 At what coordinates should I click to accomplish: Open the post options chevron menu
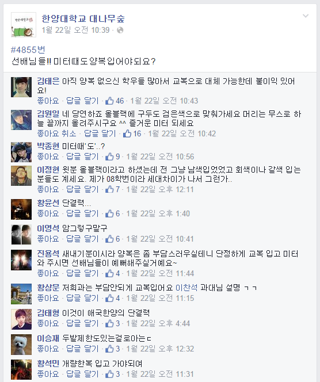[x=306, y=16]
